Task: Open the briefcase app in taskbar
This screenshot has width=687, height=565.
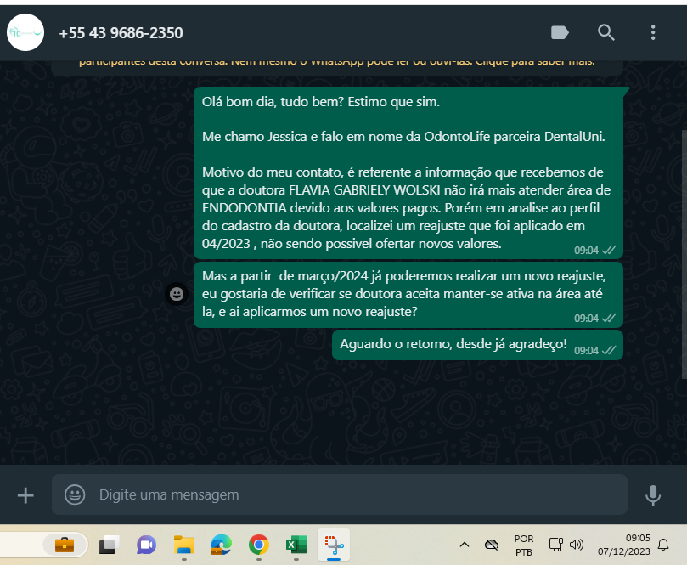Action: (x=65, y=545)
